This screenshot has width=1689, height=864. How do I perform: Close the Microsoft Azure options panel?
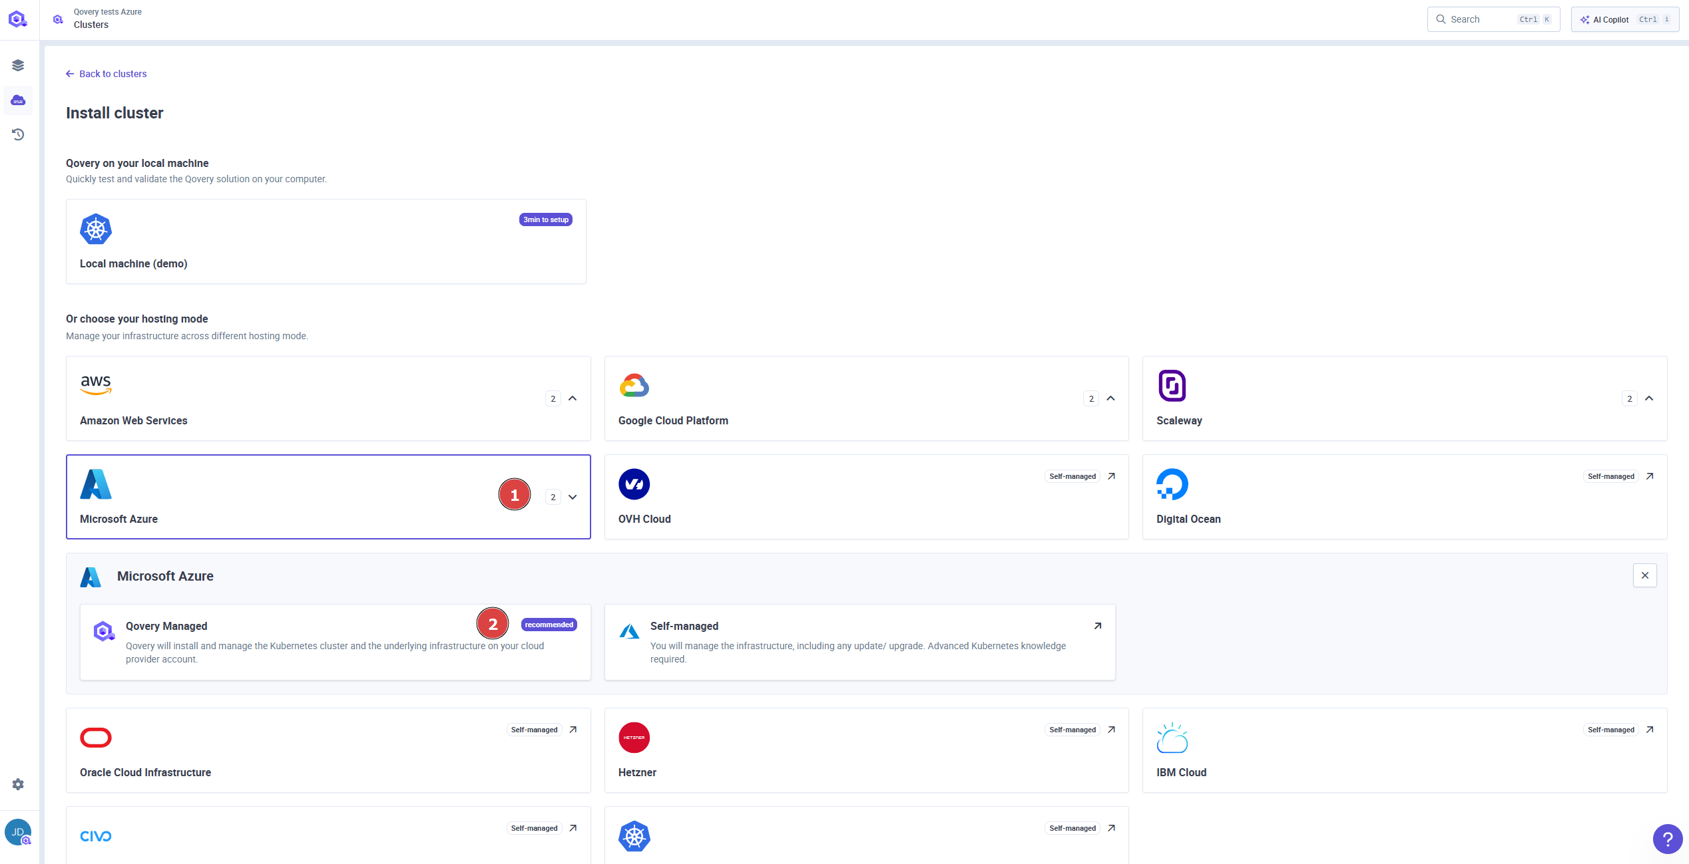click(x=1645, y=575)
